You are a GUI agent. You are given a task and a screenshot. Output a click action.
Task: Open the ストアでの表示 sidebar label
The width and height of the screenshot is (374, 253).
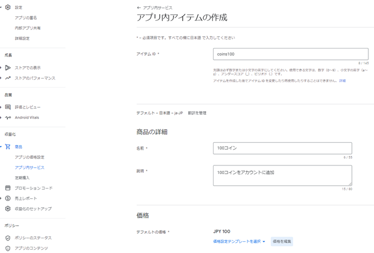pyautogui.click(x=28, y=68)
